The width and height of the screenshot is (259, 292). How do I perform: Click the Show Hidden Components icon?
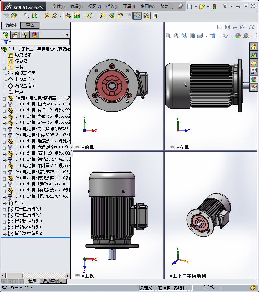68,16
